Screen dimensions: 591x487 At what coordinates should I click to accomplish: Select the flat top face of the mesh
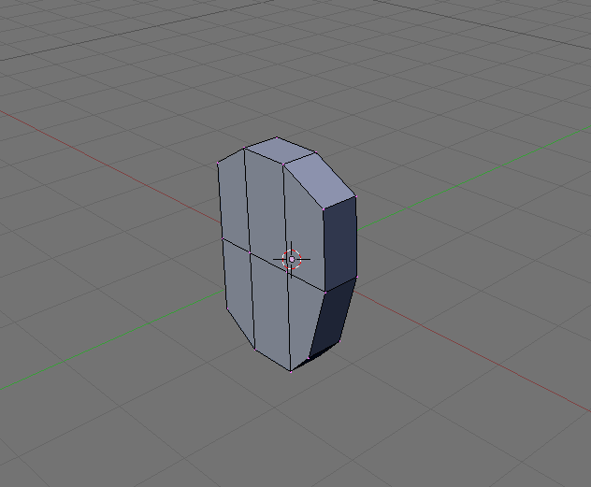coord(280,150)
